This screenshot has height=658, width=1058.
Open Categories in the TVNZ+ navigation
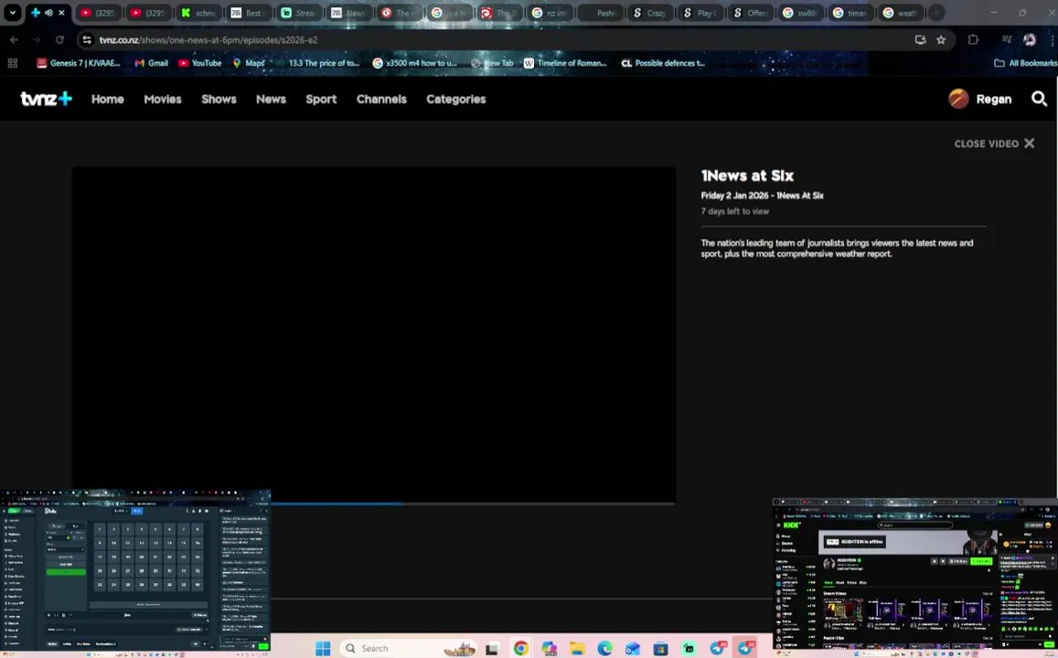click(456, 99)
